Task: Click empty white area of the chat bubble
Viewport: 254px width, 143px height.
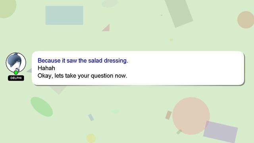Action: [186, 68]
